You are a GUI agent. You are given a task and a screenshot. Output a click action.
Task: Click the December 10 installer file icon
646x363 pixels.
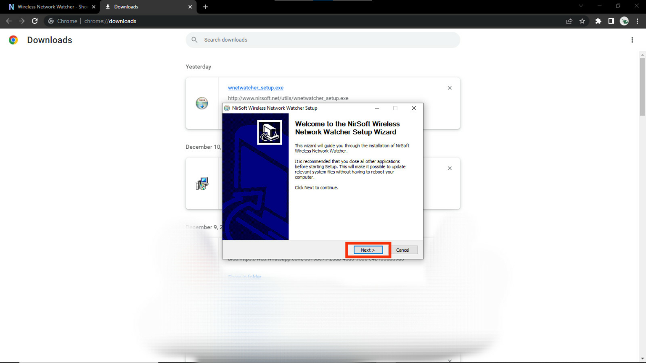(202, 183)
